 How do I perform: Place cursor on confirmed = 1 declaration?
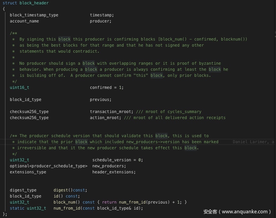pos(106,88)
